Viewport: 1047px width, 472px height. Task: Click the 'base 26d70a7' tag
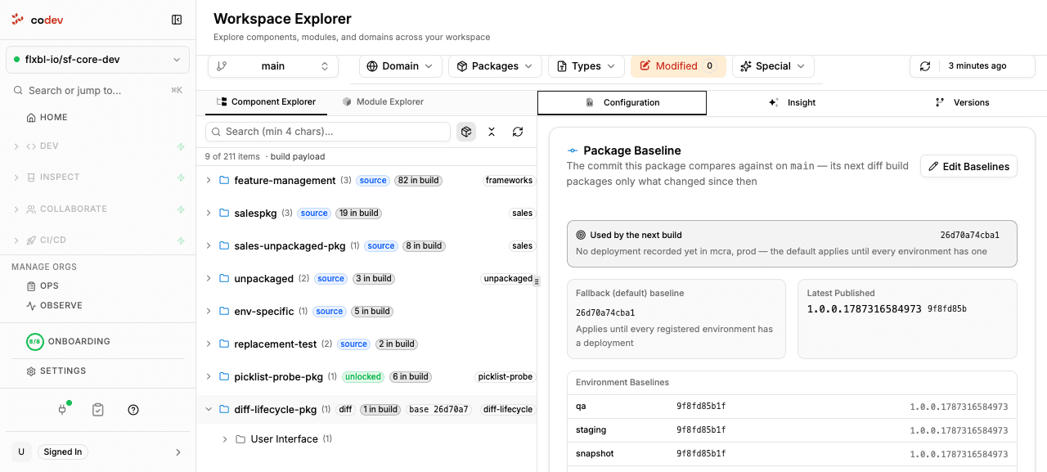tap(439, 409)
